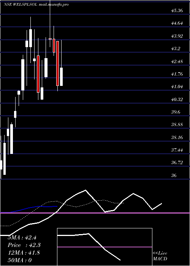Click inside the Live MACD inset chart
Viewport: 190px width, 266px height.
(x=104, y=247)
